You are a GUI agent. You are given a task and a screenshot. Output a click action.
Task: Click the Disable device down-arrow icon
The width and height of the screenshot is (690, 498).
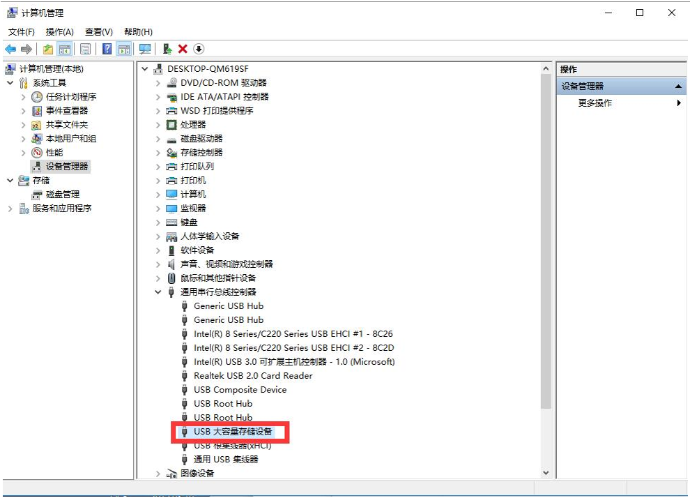point(199,49)
